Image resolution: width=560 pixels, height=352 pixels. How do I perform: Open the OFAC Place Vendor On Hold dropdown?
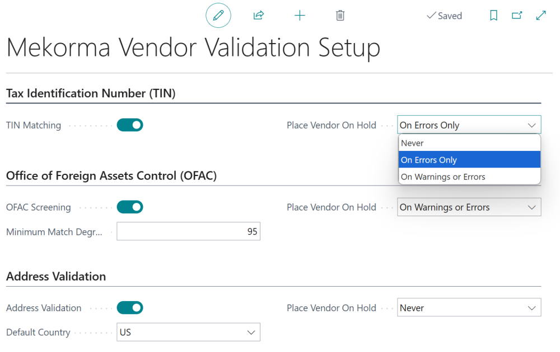[x=469, y=207]
